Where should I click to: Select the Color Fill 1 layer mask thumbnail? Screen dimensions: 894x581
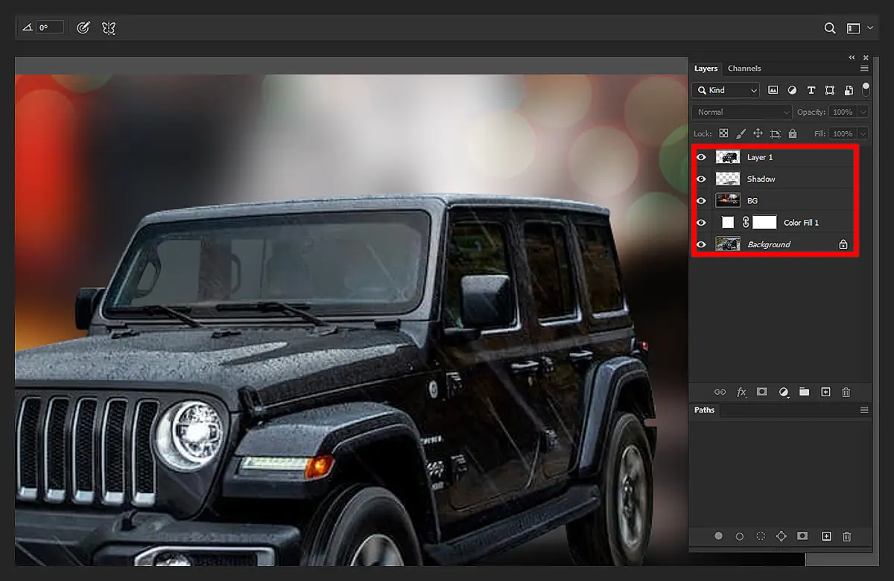tap(764, 222)
